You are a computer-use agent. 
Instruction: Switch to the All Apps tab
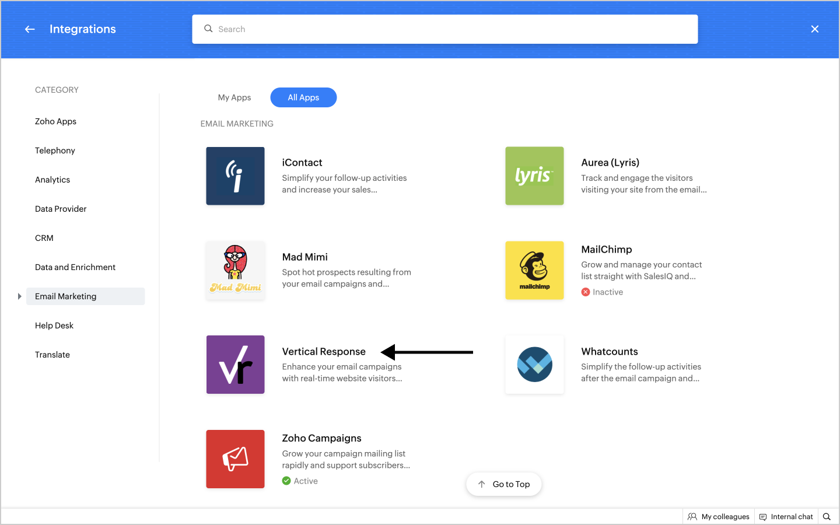(303, 97)
